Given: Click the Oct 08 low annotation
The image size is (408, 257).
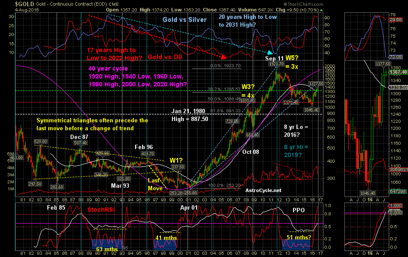Looking at the screenshot, I should [x=251, y=152].
